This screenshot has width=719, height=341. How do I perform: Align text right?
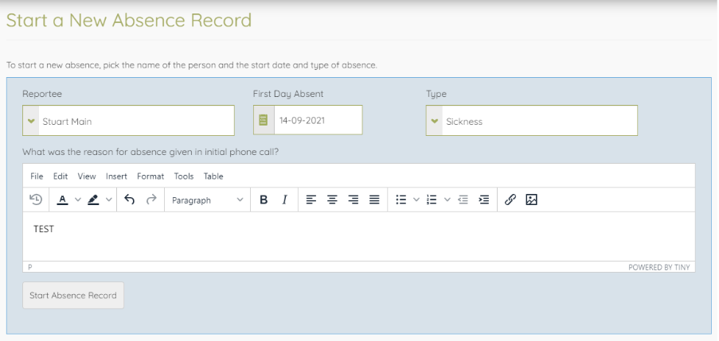pyautogui.click(x=354, y=200)
